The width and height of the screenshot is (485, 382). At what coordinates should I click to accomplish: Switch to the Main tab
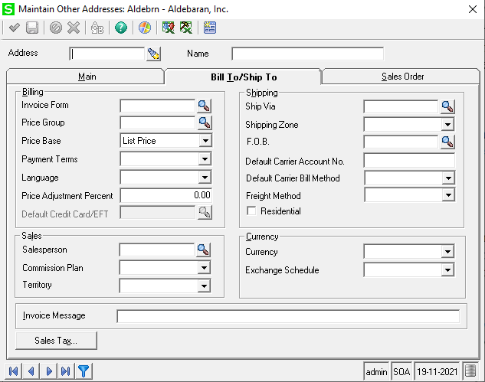pyautogui.click(x=85, y=77)
